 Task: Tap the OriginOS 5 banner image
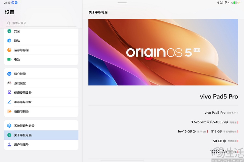[163, 52]
